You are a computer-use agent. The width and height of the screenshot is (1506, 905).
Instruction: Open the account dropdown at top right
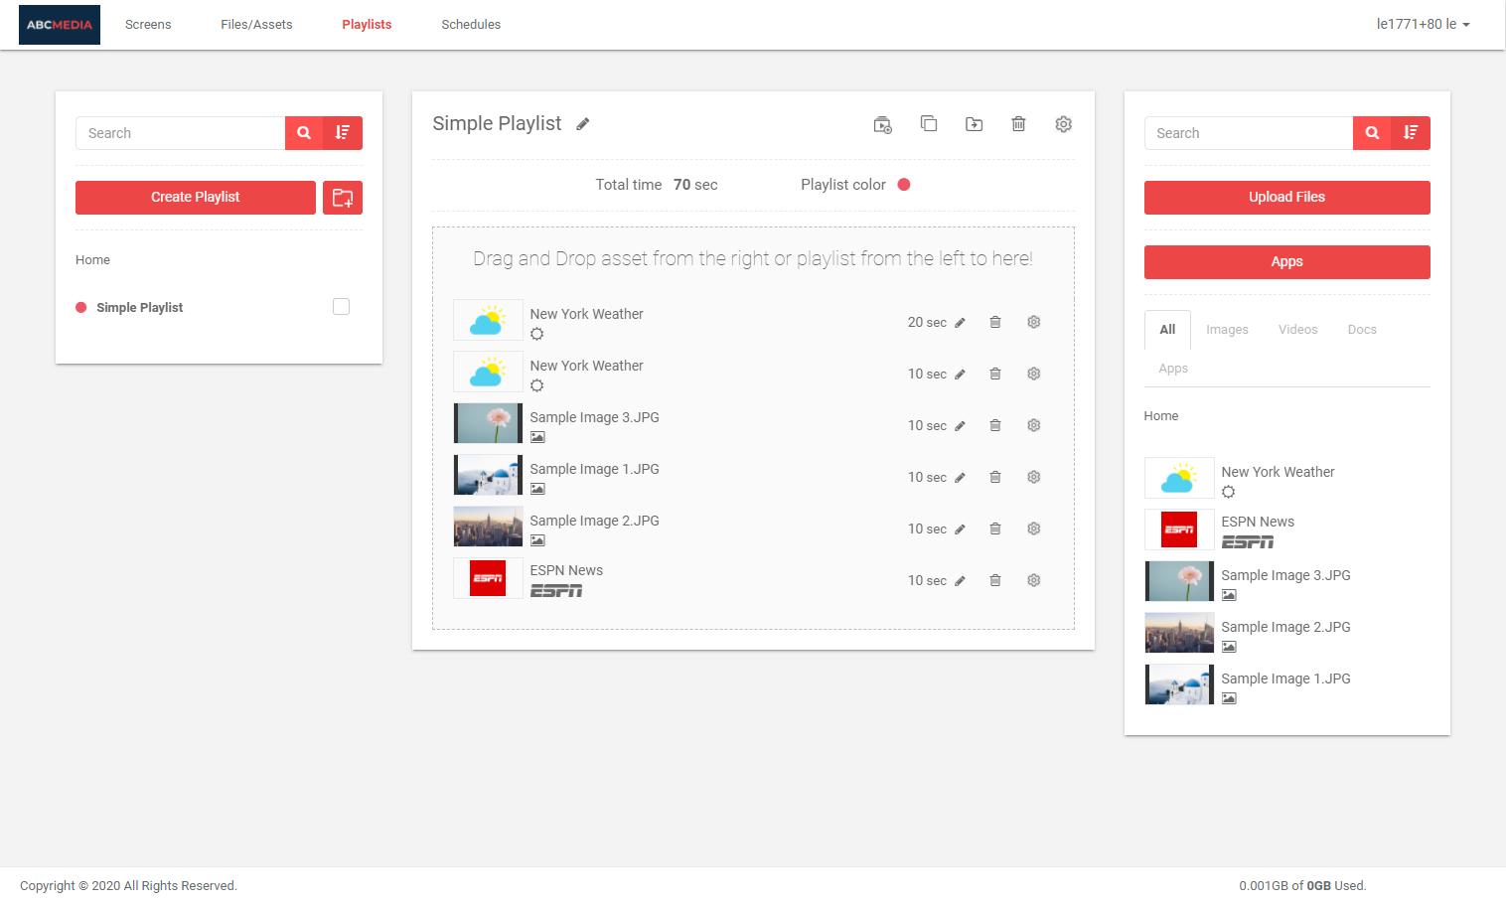point(1423,24)
